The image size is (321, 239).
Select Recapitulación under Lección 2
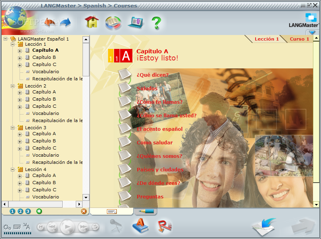57,120
